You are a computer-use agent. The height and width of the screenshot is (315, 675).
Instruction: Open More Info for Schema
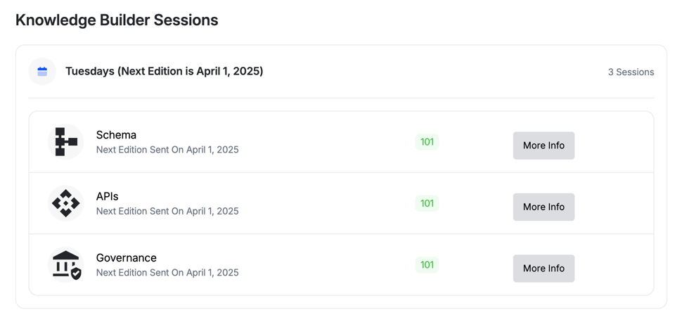click(x=544, y=146)
